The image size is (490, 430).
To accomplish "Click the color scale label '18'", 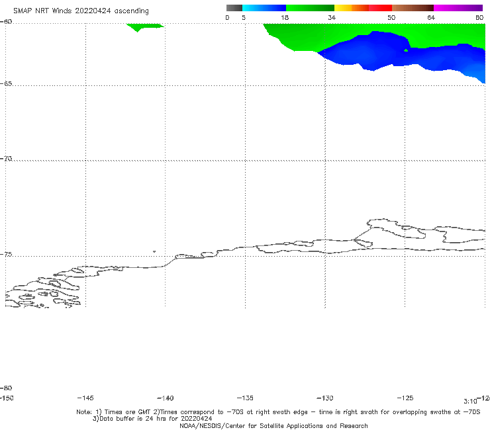I will [x=285, y=17].
